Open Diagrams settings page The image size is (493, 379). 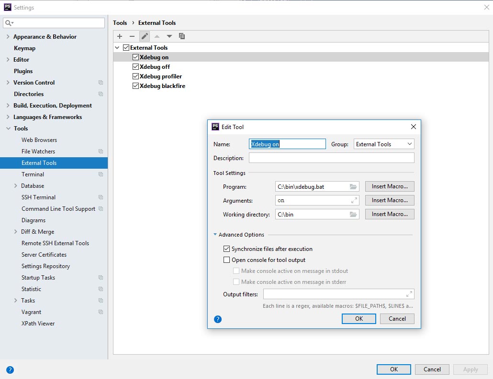[34, 220]
